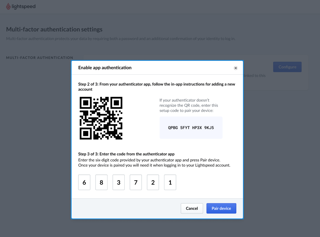Select the third code digit box containing 3
320x237 pixels.
tap(119, 182)
